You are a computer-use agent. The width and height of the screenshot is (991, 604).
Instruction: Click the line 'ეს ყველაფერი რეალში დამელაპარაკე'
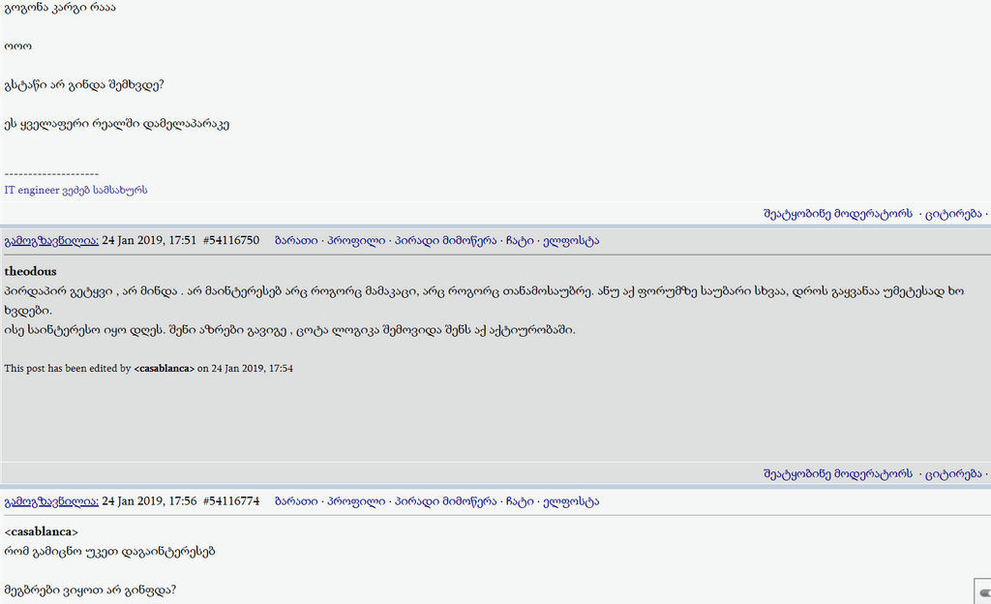click(x=116, y=124)
